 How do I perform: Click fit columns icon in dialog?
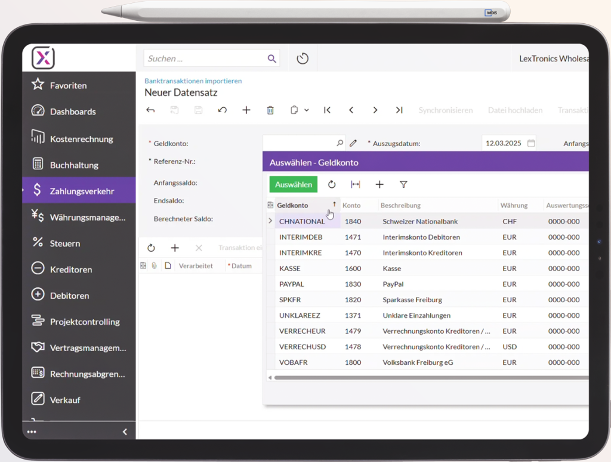(x=356, y=185)
